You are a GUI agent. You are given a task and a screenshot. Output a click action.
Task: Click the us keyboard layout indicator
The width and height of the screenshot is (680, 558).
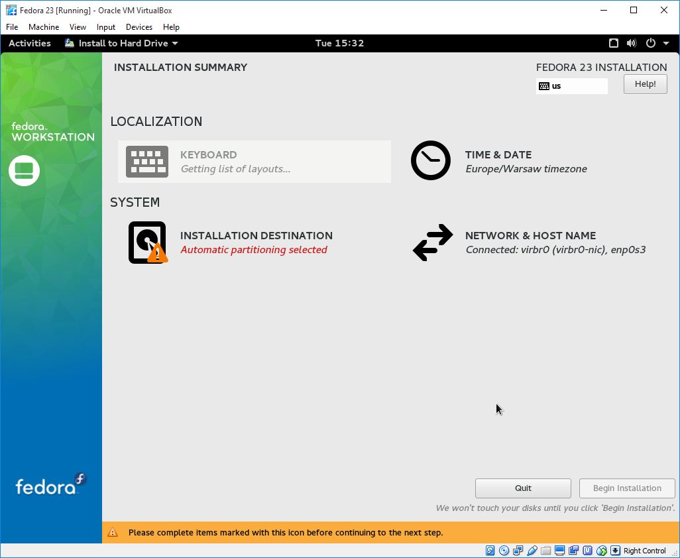pyautogui.click(x=571, y=86)
